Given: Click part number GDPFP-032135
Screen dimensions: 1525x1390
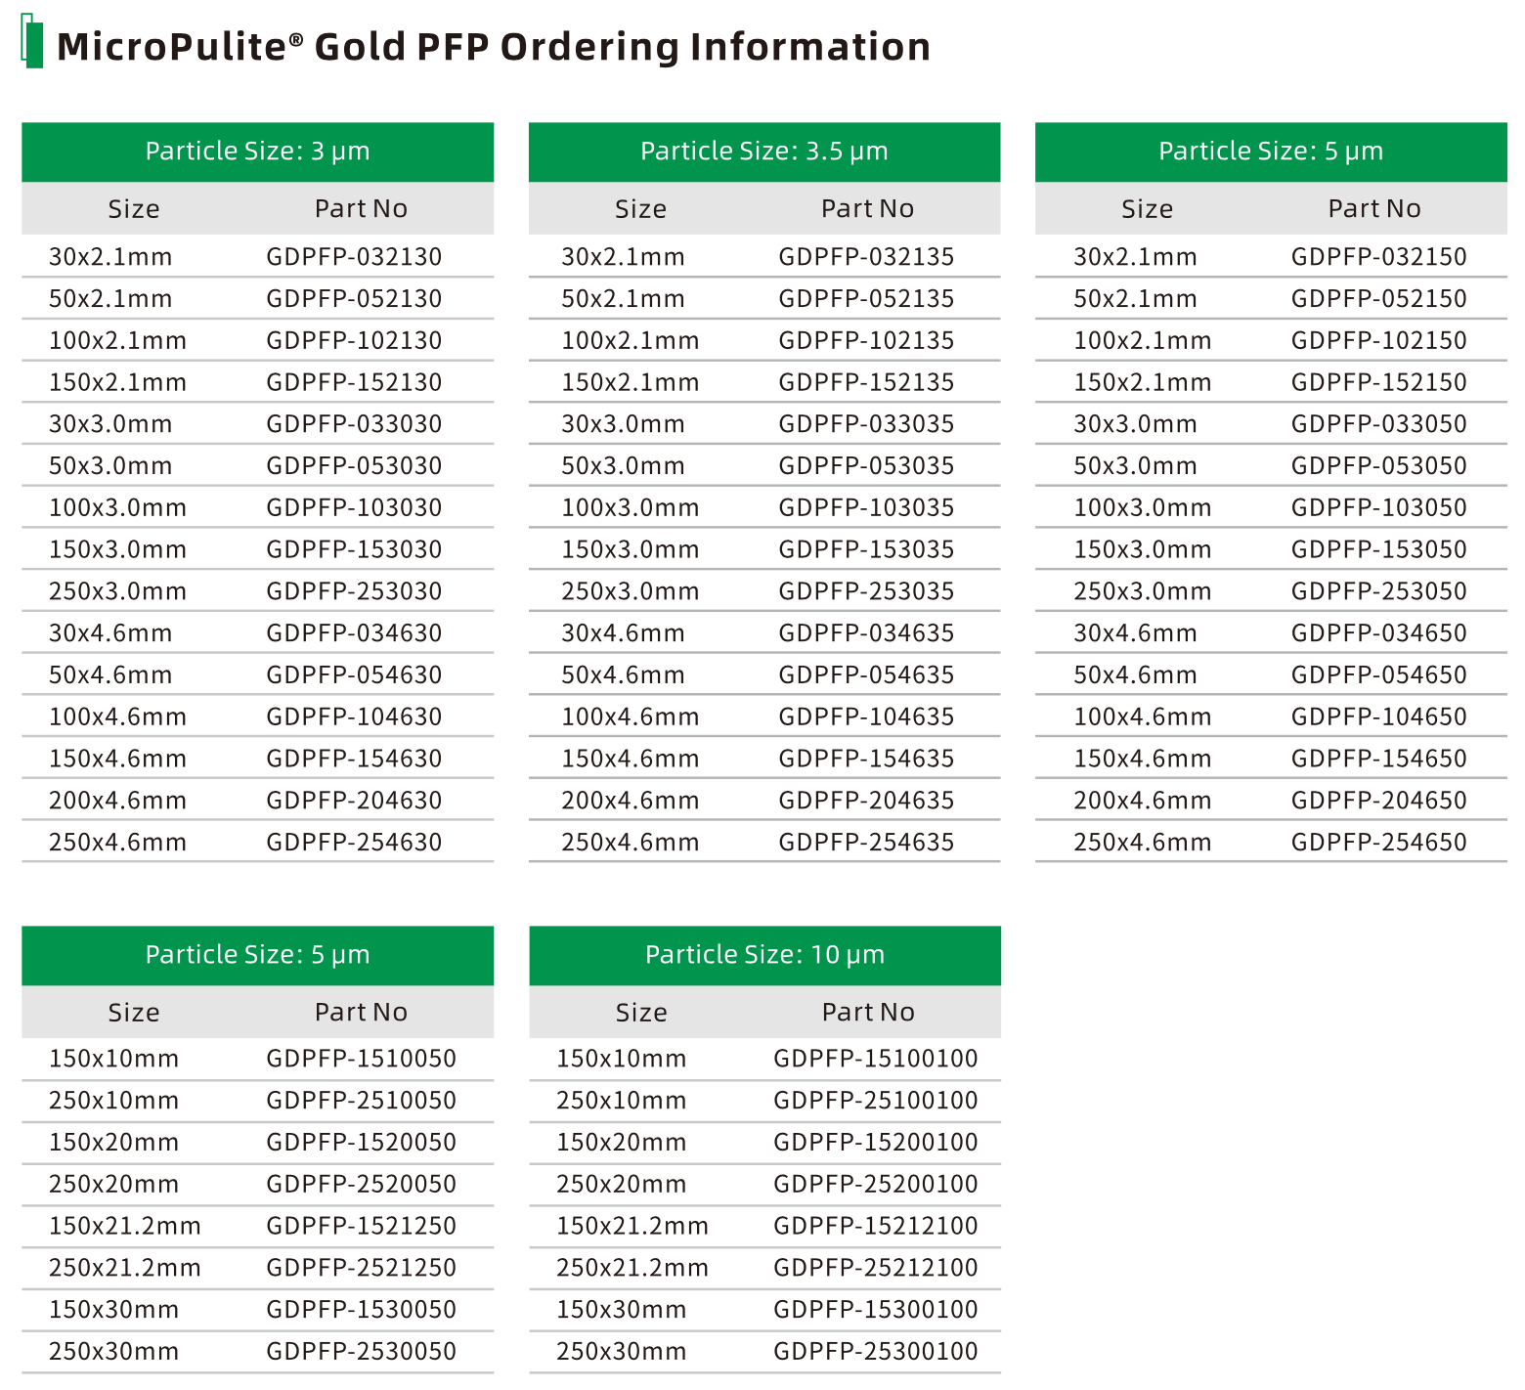Looking at the screenshot, I should [866, 257].
